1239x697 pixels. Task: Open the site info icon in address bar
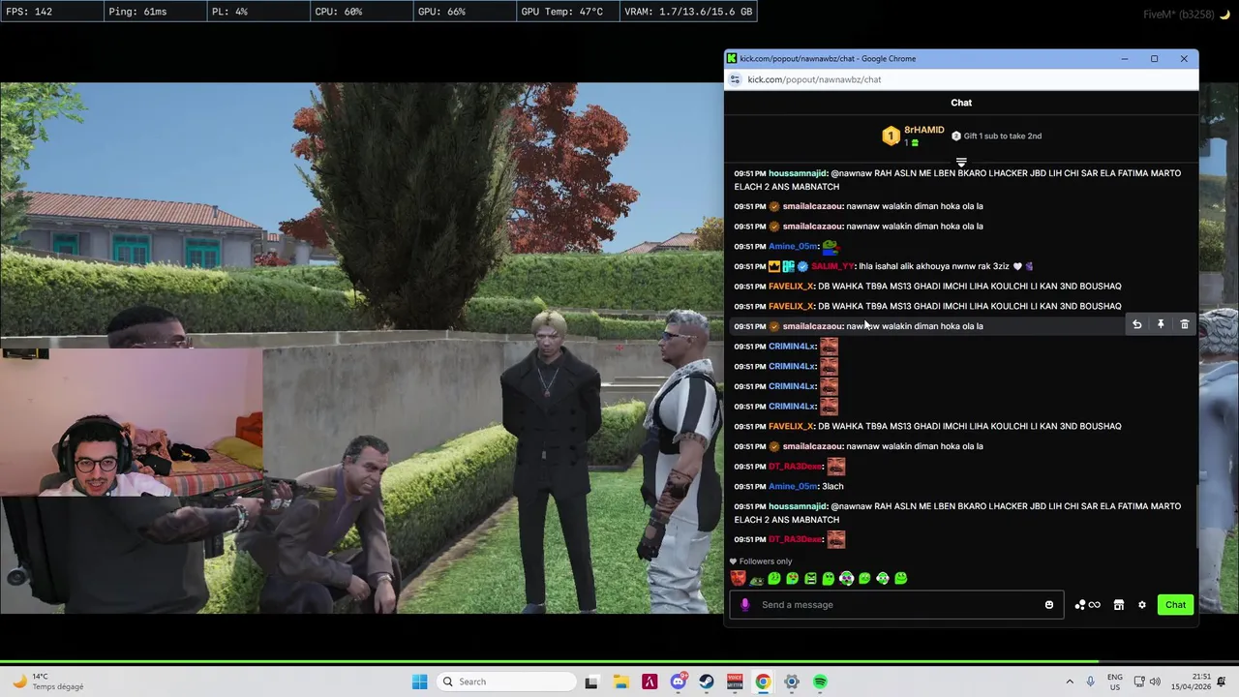click(736, 79)
